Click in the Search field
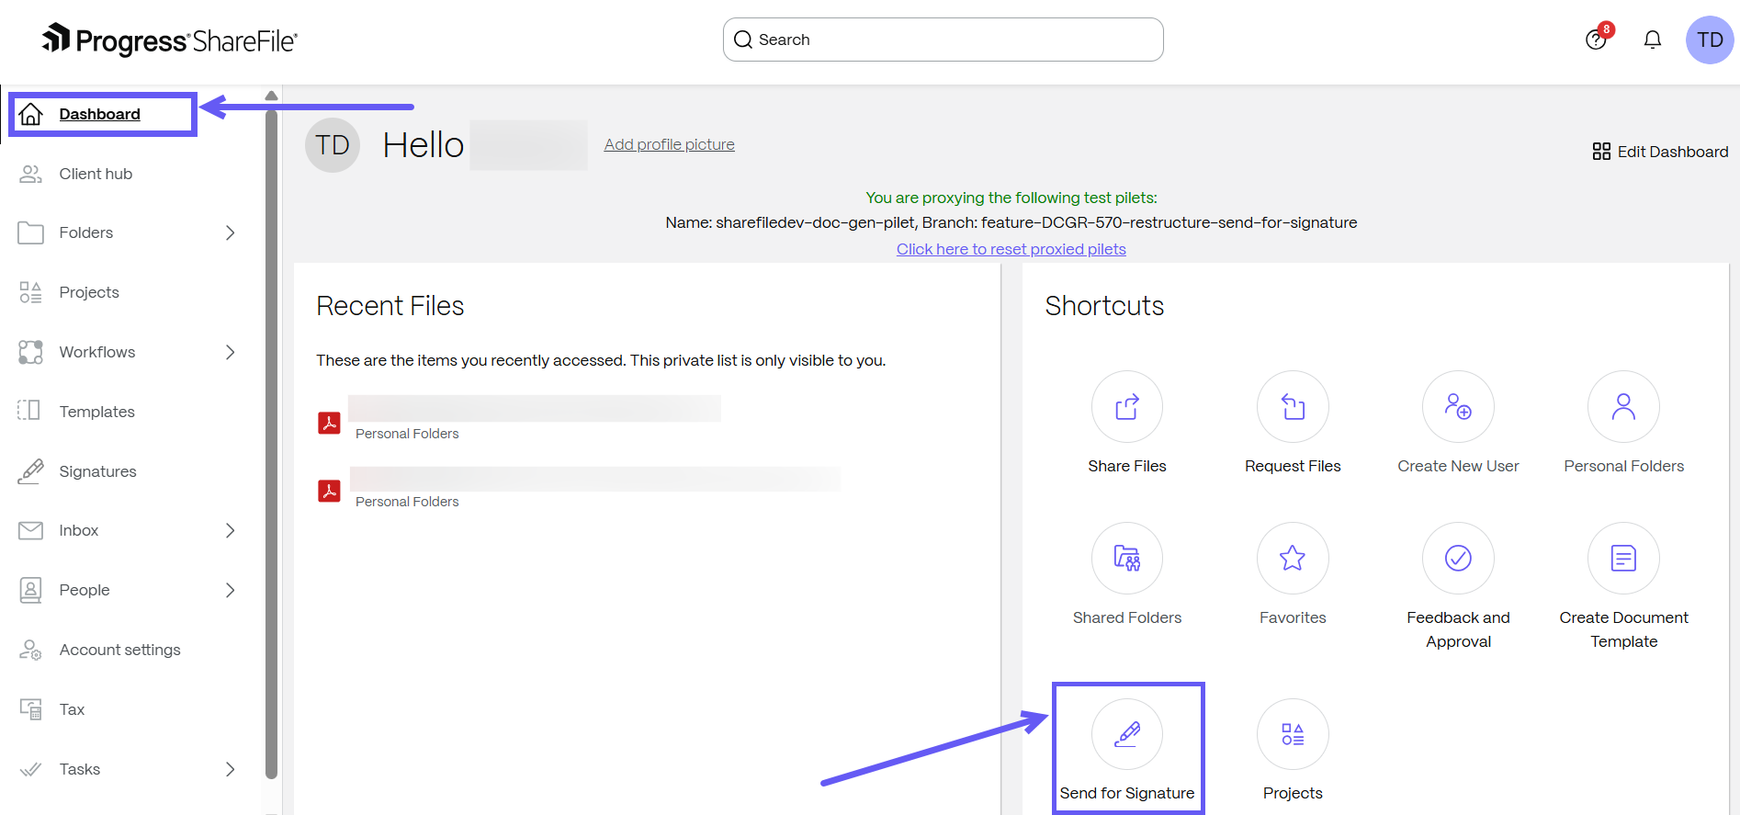 (955, 40)
